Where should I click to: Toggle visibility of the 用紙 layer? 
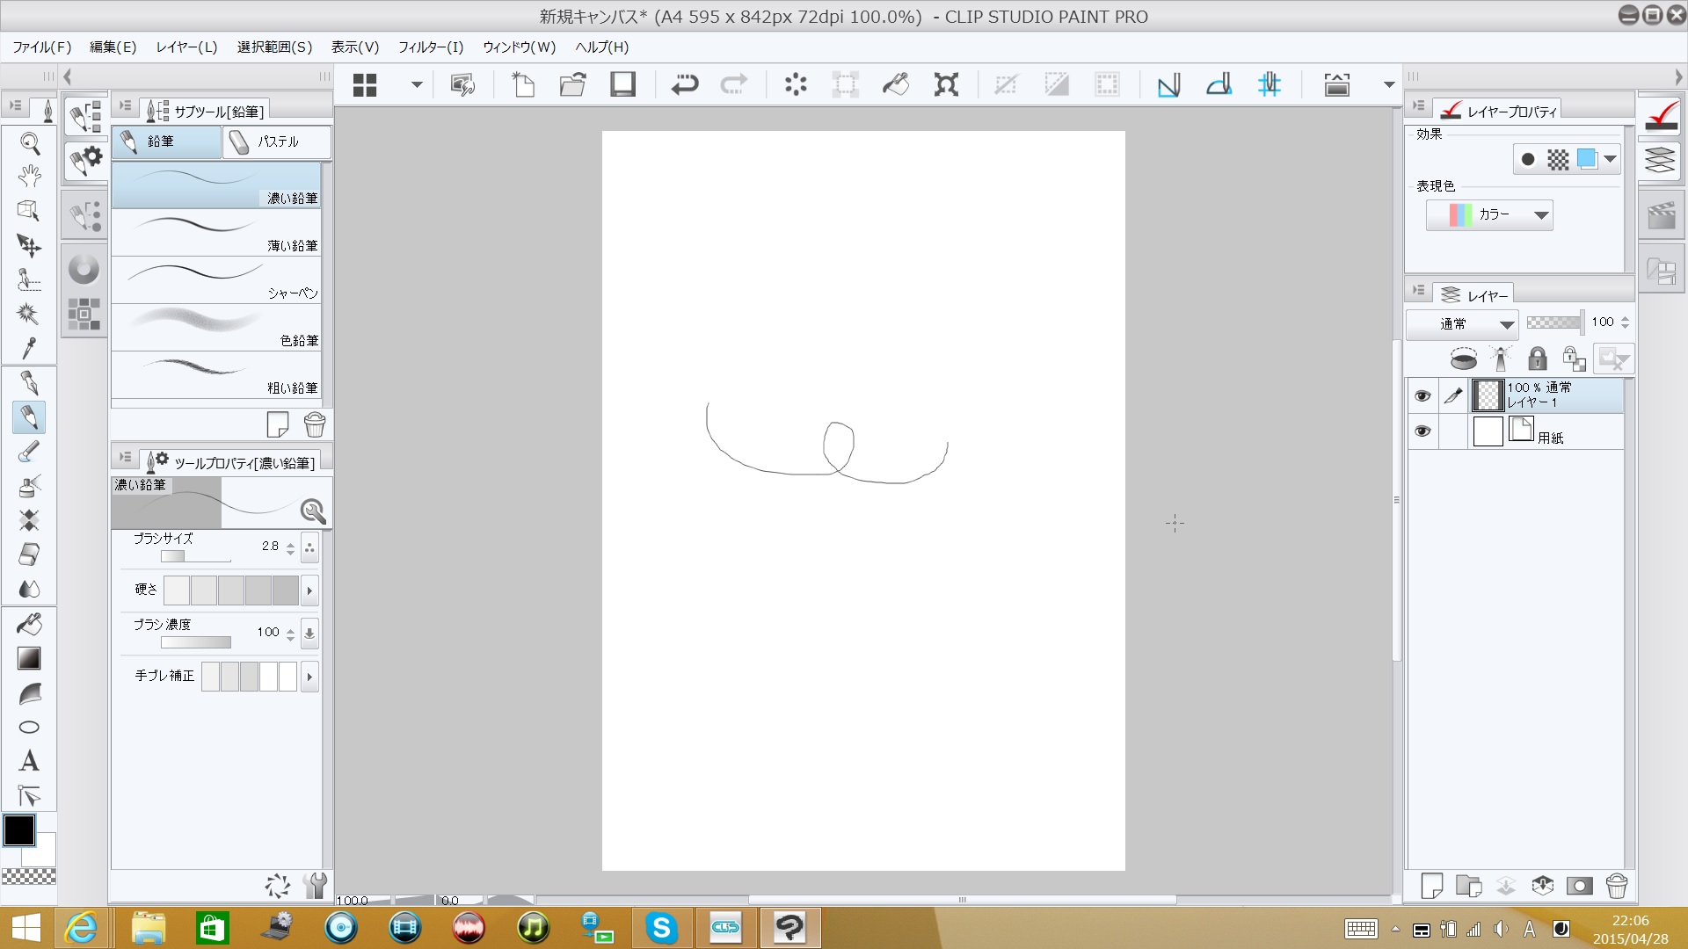(1422, 431)
